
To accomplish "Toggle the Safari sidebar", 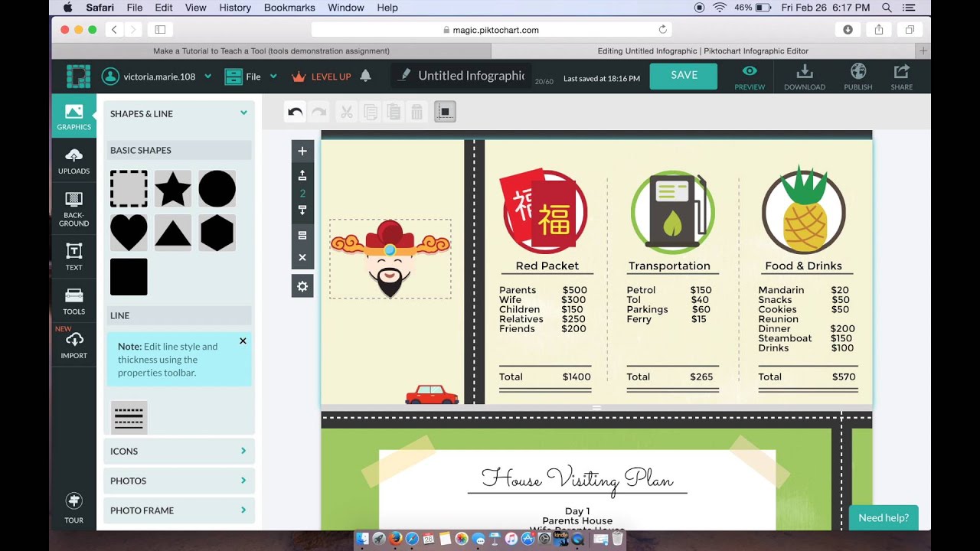I will pyautogui.click(x=160, y=30).
